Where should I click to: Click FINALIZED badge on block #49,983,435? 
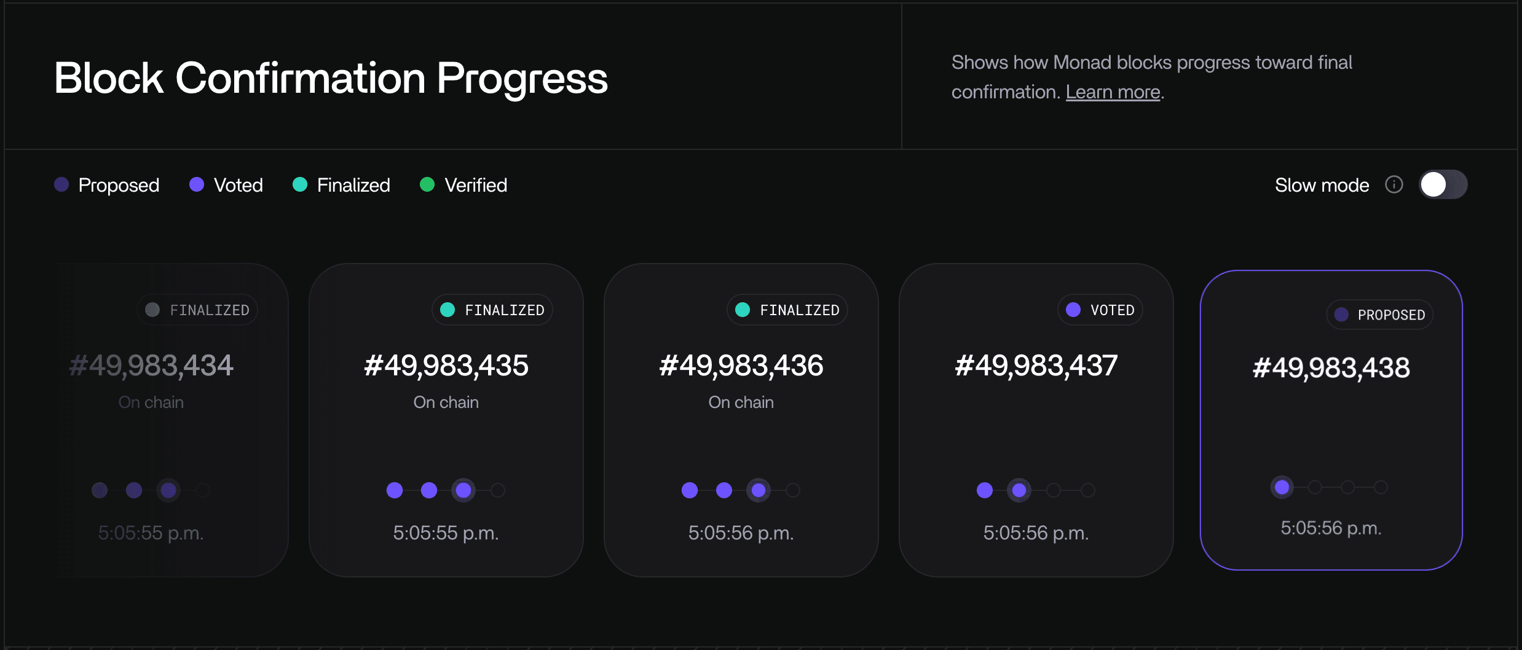(492, 310)
